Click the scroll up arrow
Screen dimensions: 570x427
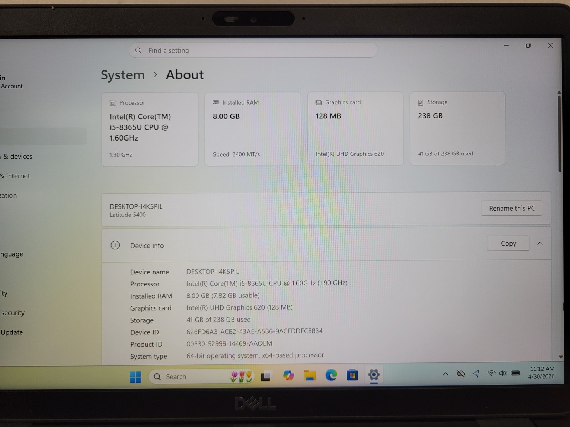pos(559,92)
